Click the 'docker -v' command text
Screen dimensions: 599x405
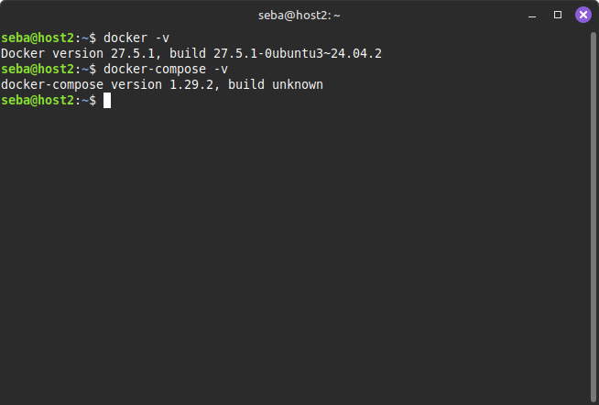(x=136, y=38)
